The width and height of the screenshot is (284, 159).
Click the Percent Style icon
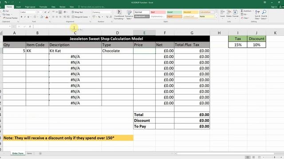[99, 17]
